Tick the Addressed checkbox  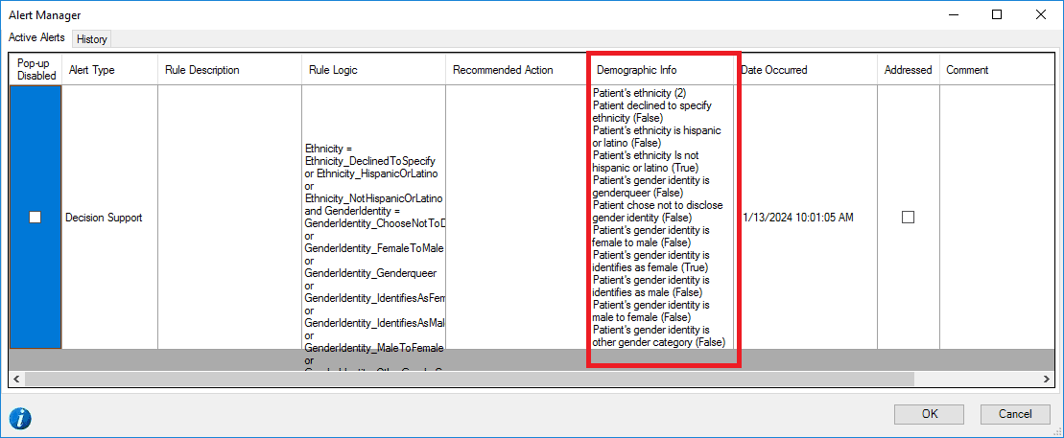(908, 218)
